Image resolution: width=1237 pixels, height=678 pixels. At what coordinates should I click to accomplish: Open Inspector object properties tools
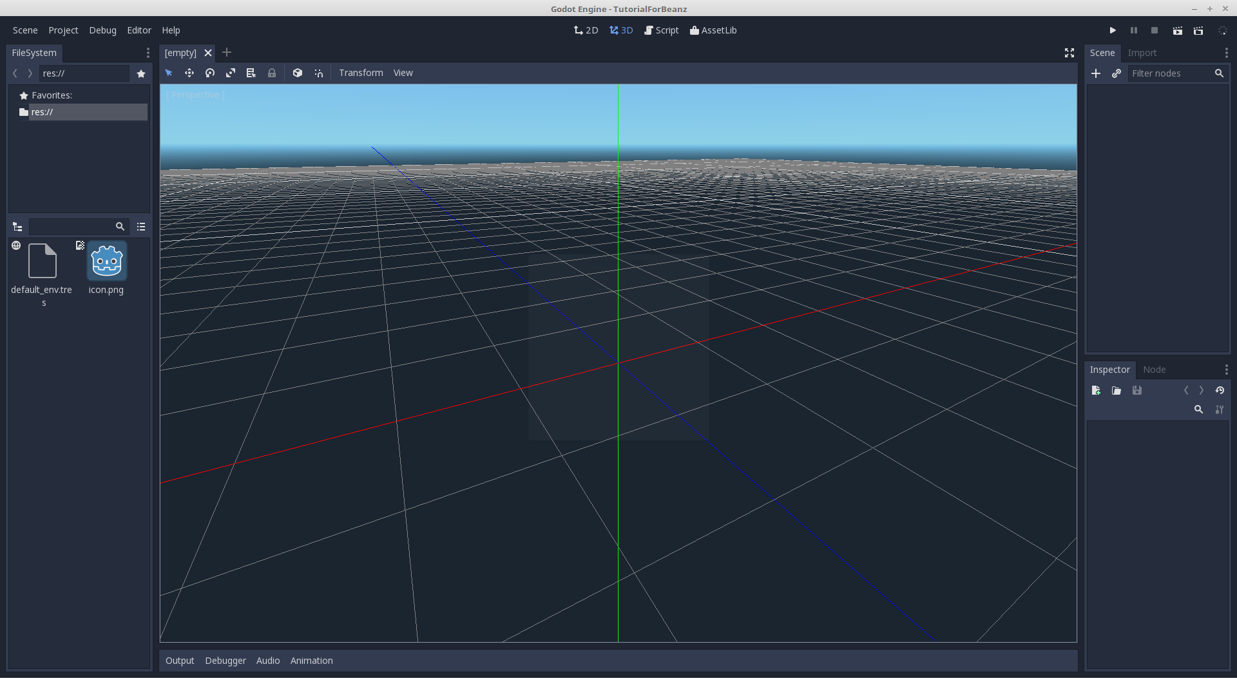tap(1220, 410)
